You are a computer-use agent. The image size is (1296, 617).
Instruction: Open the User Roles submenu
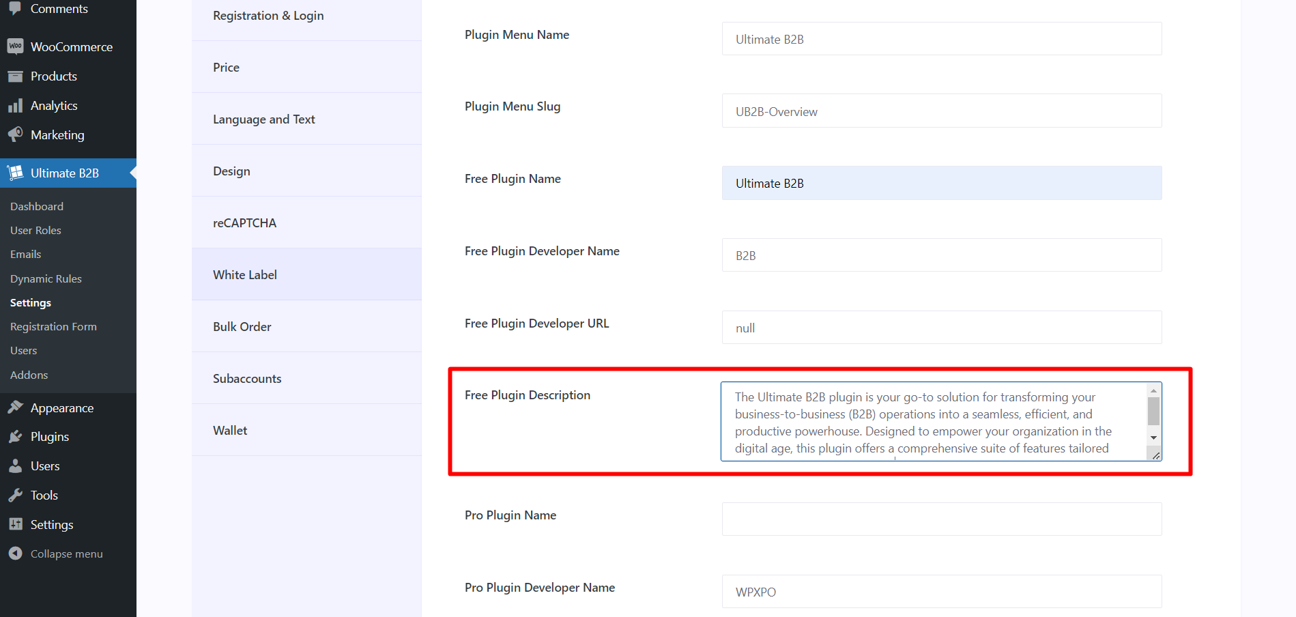pyautogui.click(x=35, y=230)
